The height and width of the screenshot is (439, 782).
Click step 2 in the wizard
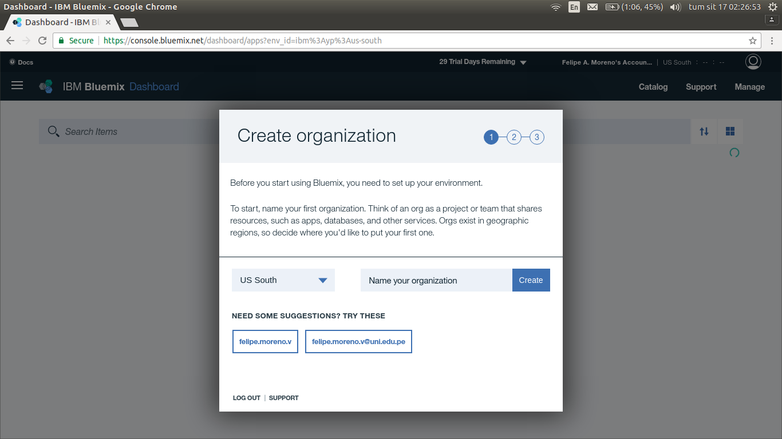514,137
